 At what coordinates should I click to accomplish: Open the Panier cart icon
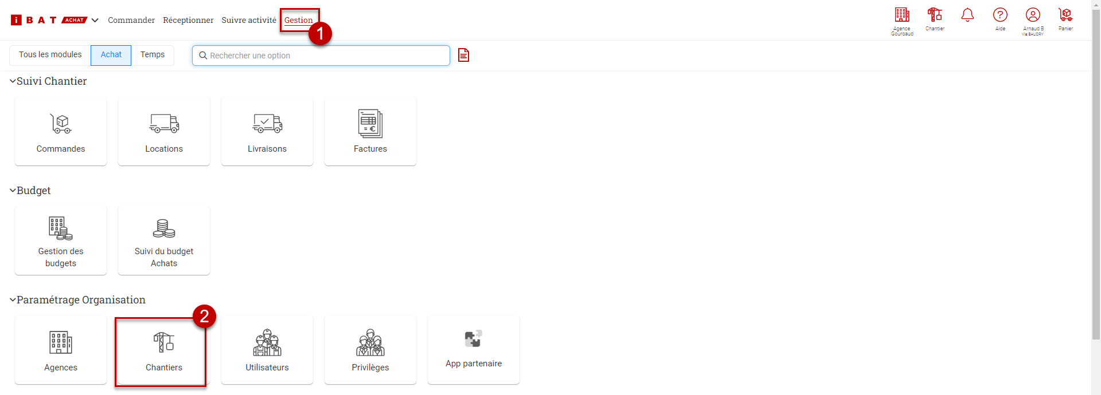(1065, 18)
